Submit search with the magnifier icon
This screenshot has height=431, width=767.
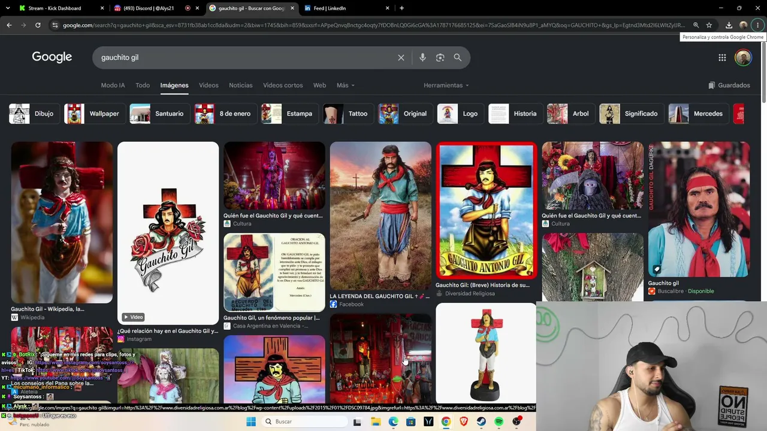tap(458, 57)
